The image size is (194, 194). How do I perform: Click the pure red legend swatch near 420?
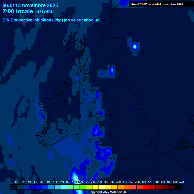click(146, 187)
